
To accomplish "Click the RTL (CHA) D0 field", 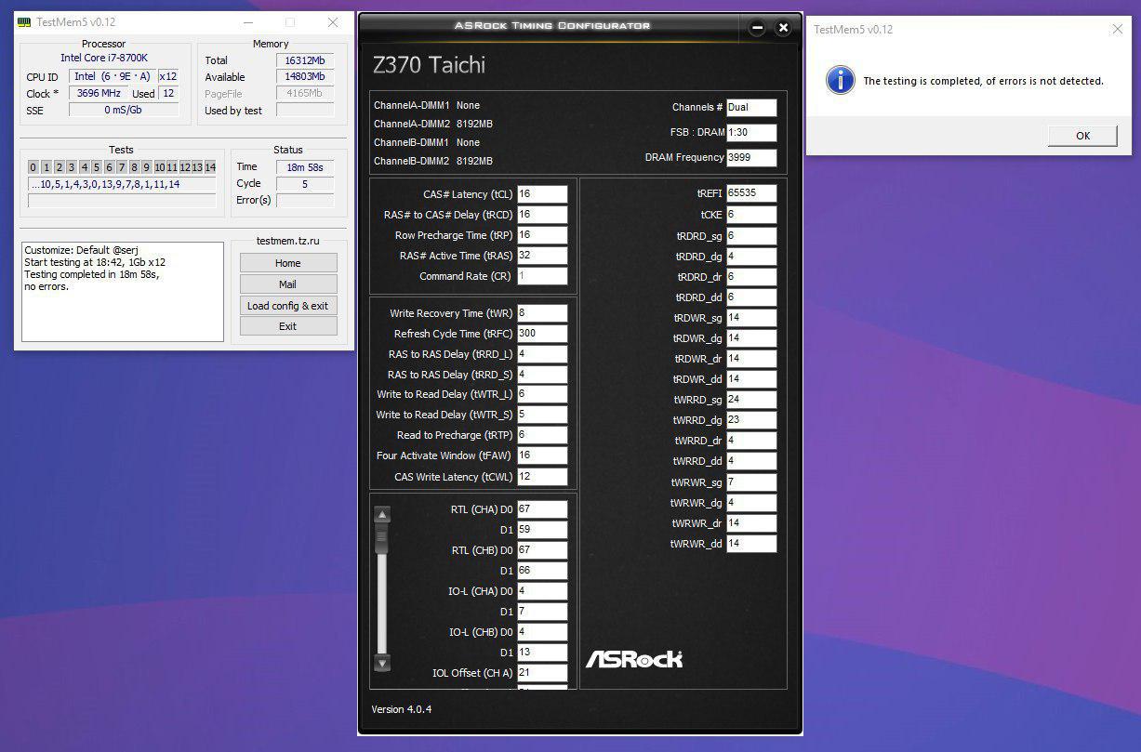I will (x=542, y=509).
